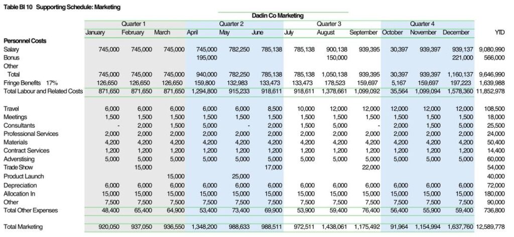Click the August total value 1,050,138

tap(334, 74)
